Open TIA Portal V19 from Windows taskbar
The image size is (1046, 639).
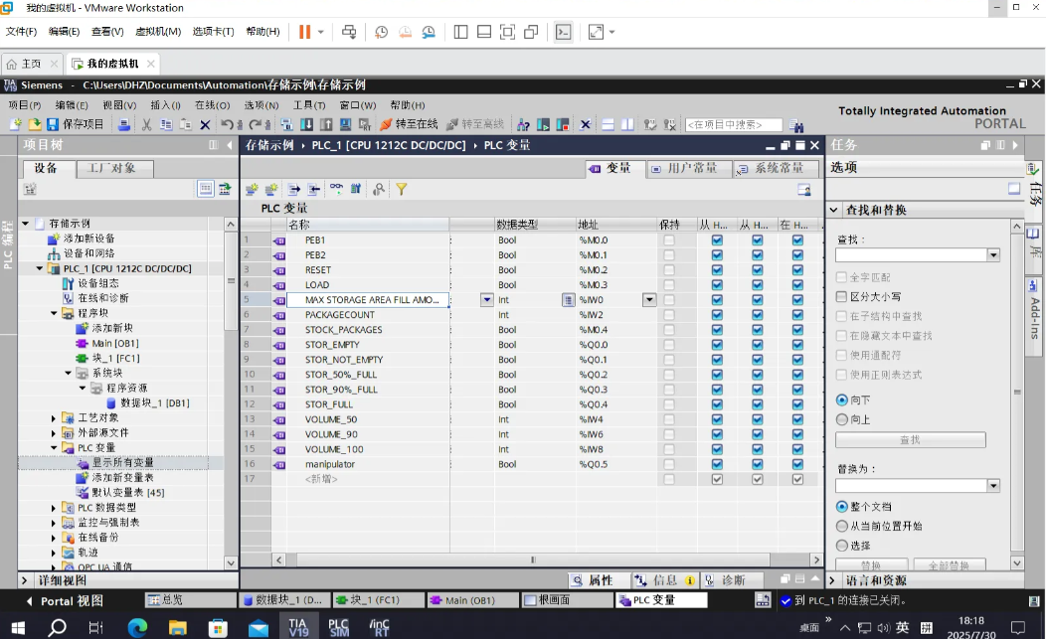[x=298, y=627]
